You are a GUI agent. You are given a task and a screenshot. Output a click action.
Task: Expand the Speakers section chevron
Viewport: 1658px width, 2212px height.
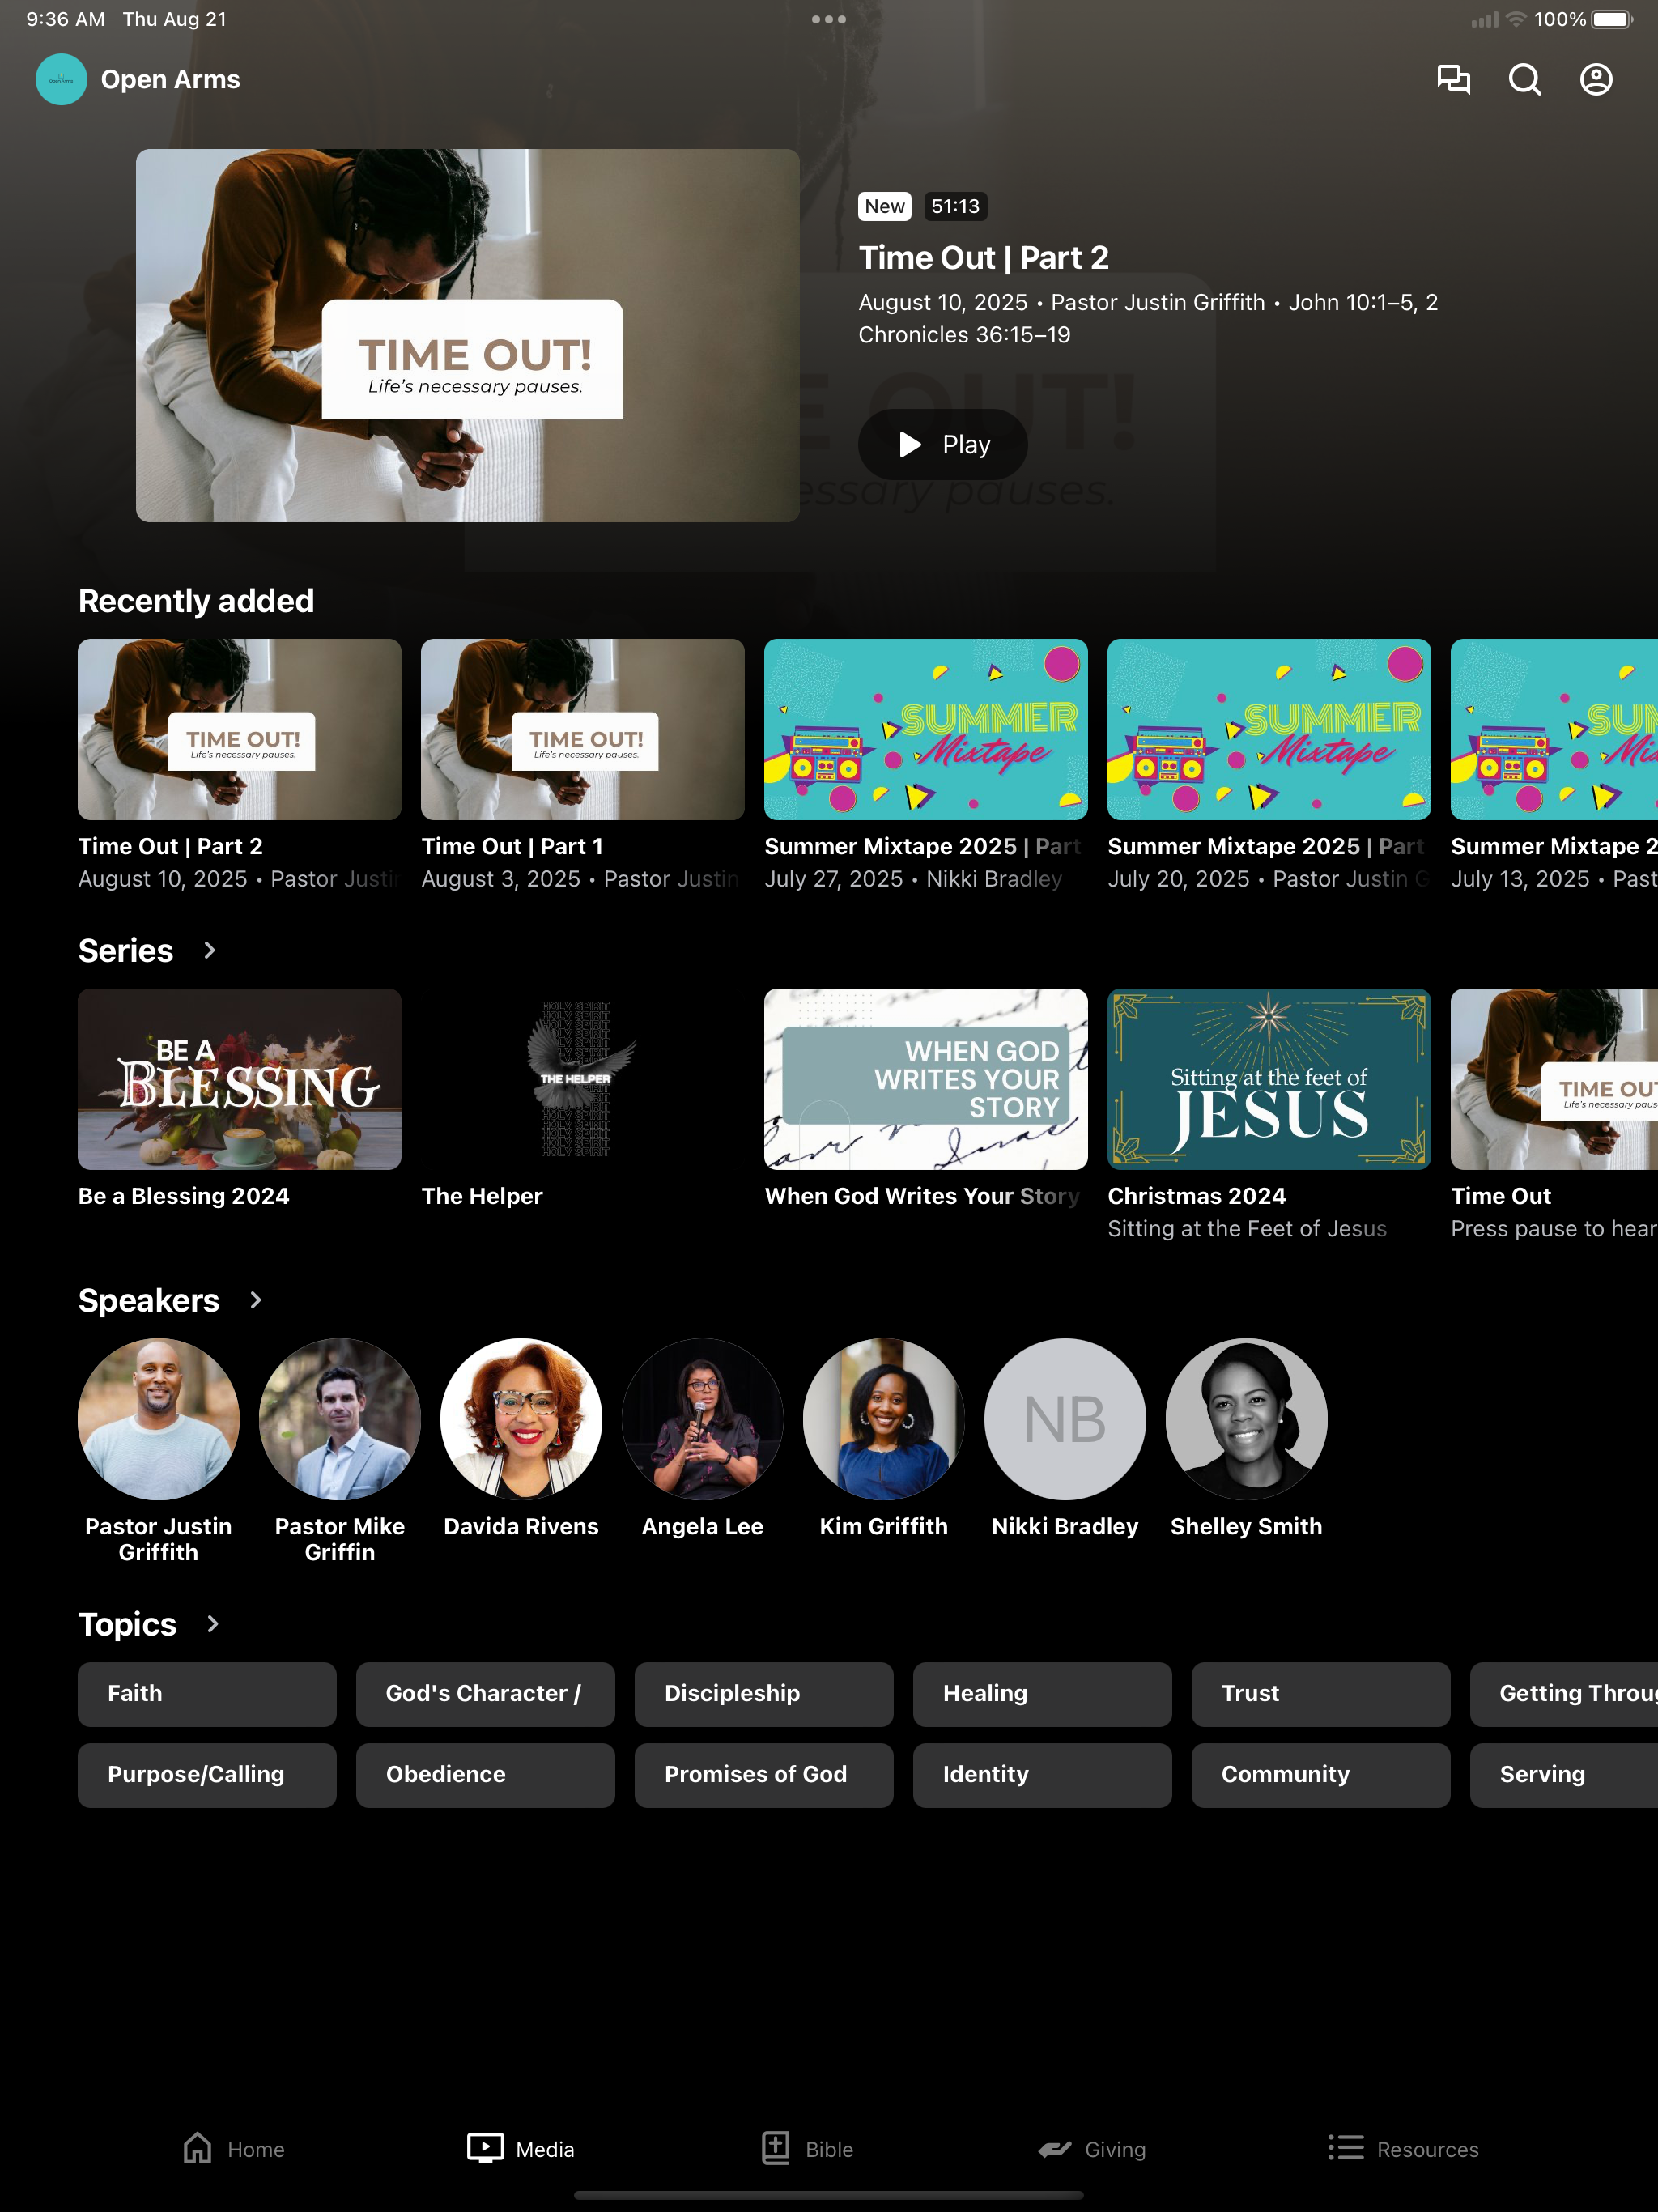(x=255, y=1300)
